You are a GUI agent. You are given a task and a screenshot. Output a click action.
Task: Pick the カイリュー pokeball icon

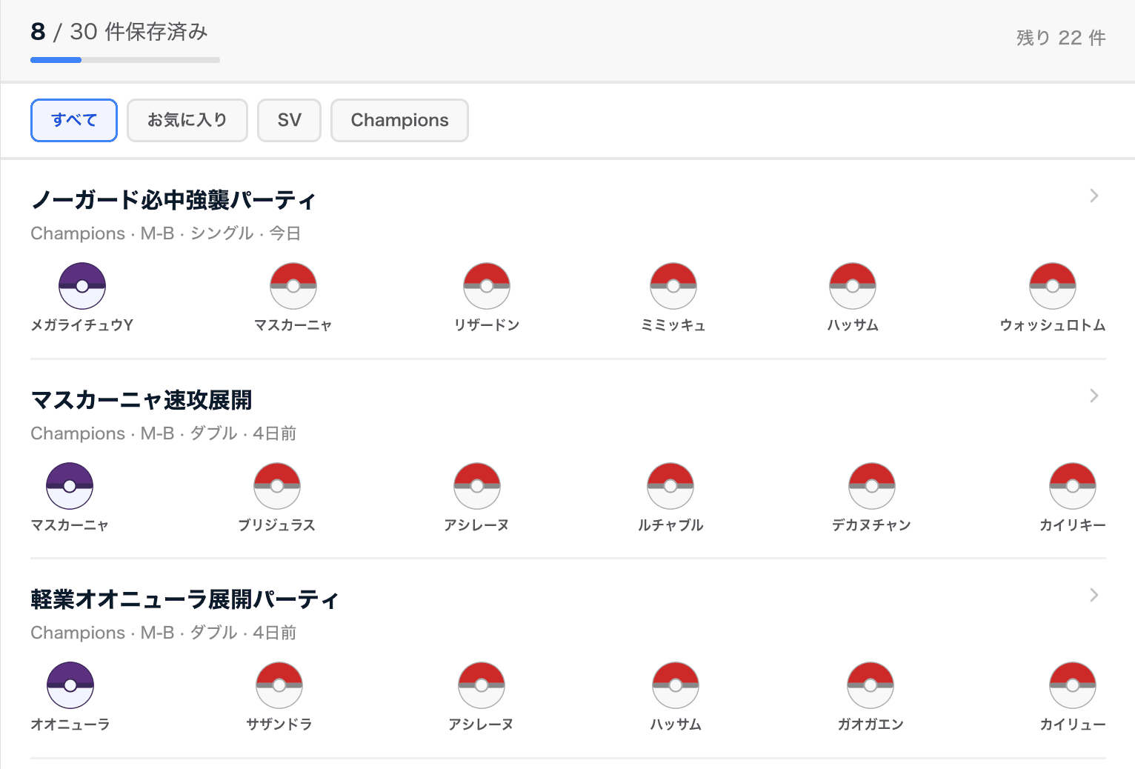[1073, 685]
